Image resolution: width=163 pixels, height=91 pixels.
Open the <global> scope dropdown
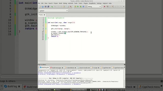tap(53, 11)
